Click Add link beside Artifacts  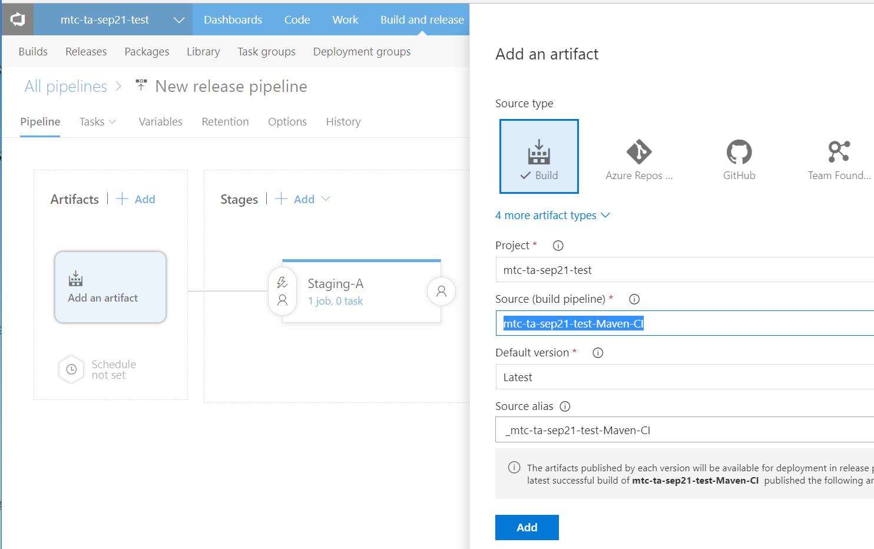coord(145,199)
